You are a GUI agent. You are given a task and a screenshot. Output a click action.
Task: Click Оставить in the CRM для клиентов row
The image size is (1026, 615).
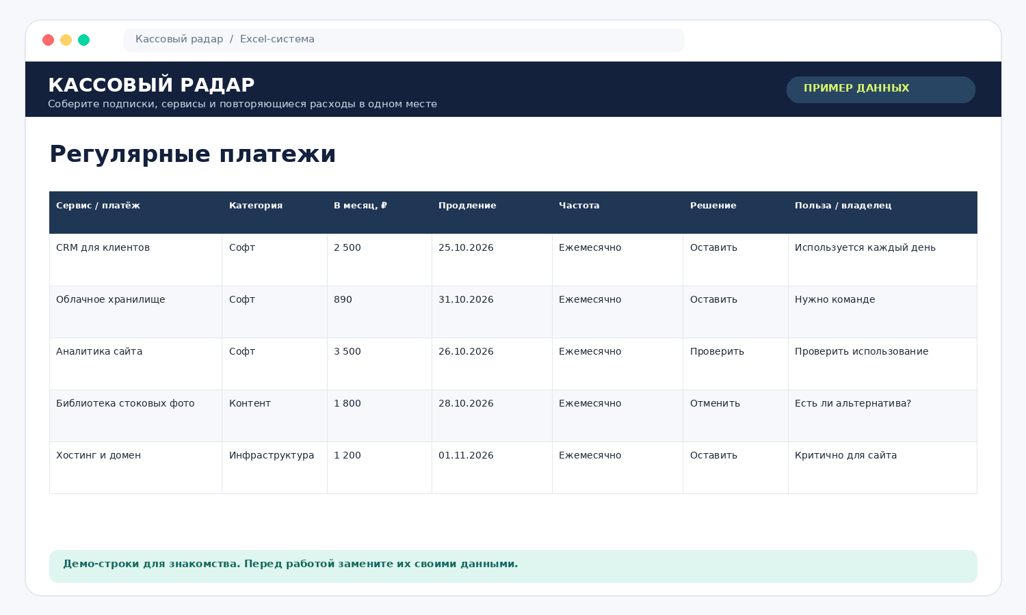(735, 260)
